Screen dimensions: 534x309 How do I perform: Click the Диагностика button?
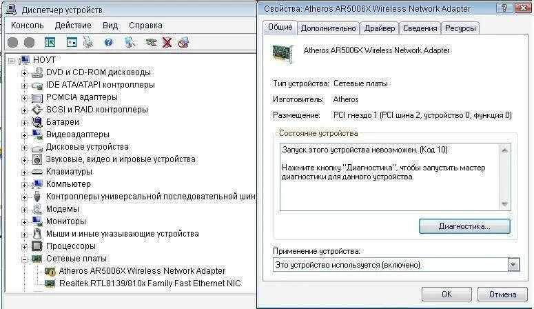(464, 226)
